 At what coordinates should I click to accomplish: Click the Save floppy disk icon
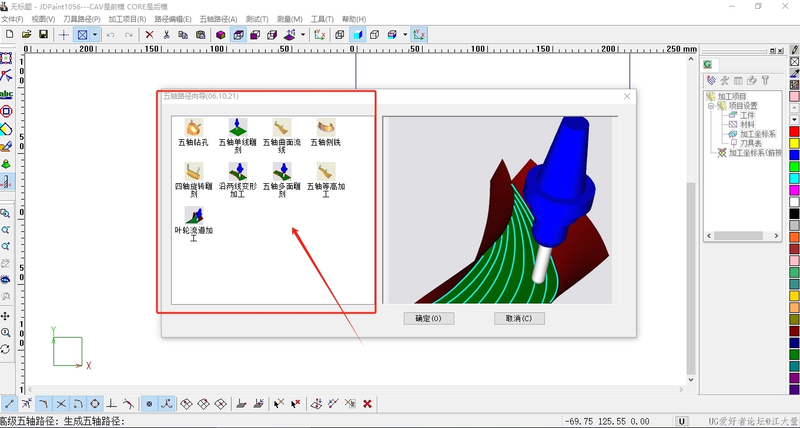click(x=43, y=35)
